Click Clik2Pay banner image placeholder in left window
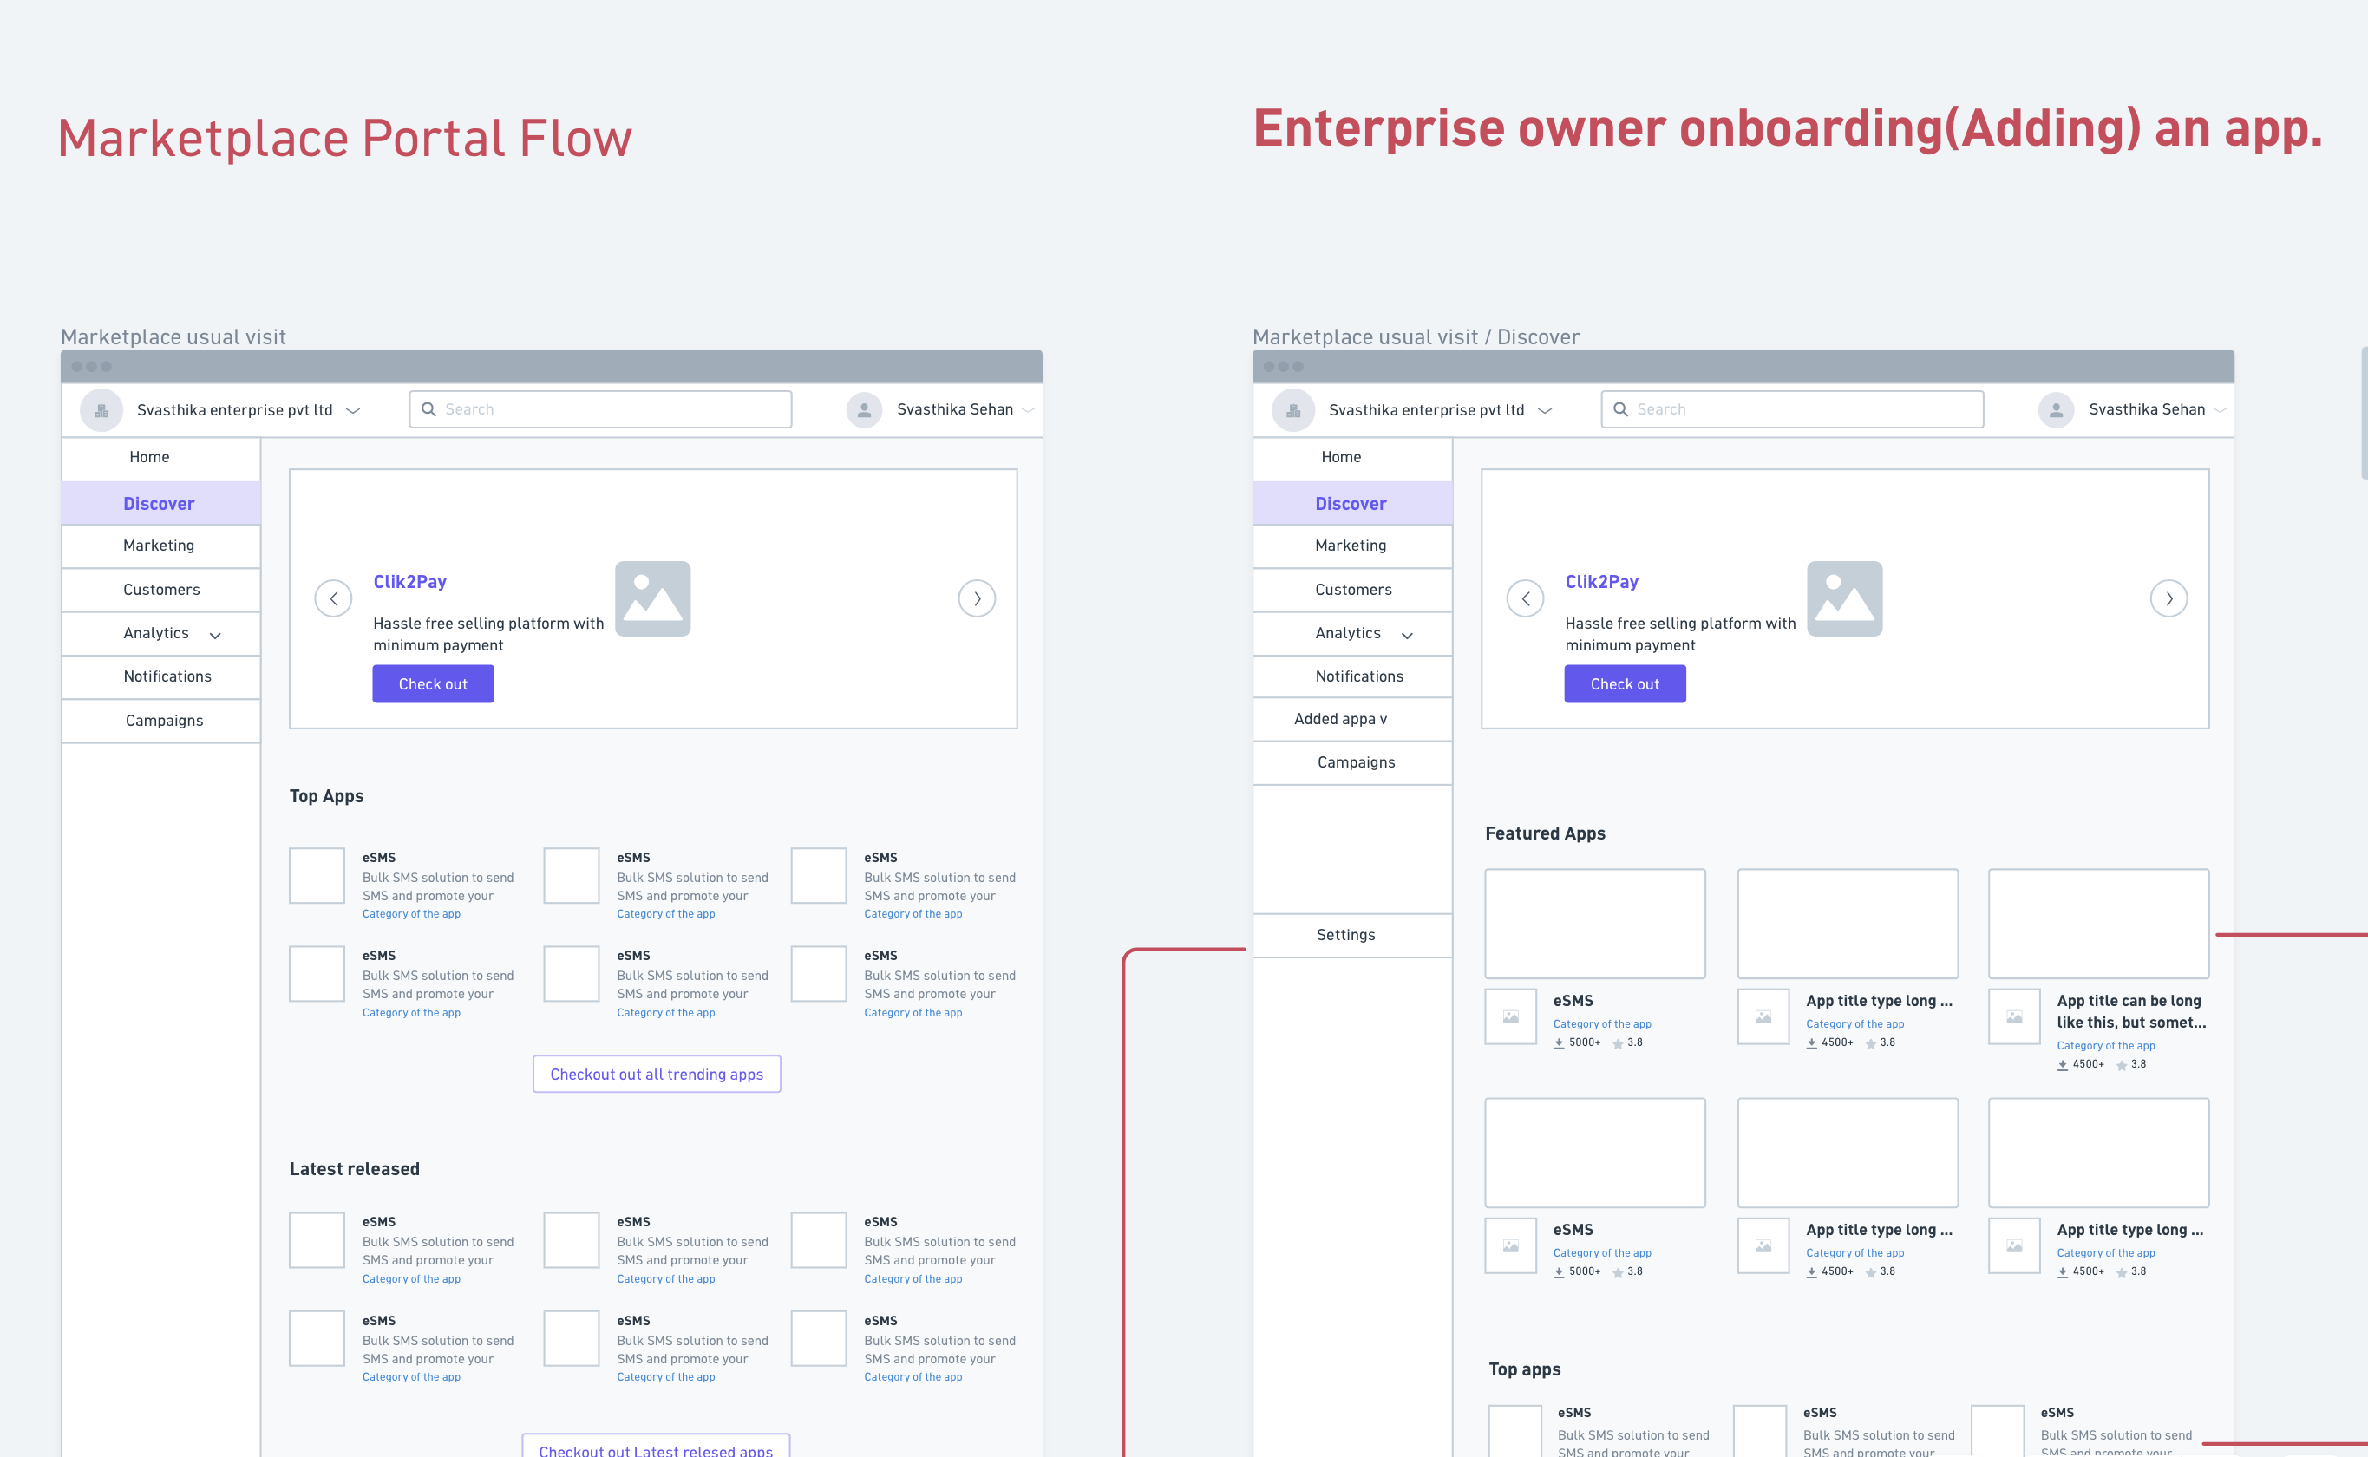 pyautogui.click(x=652, y=598)
